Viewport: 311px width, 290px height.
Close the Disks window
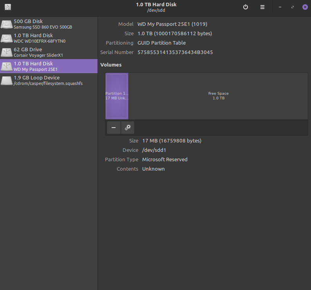tap(305, 7)
